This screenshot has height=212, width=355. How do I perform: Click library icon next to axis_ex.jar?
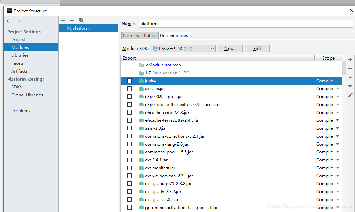point(141,88)
